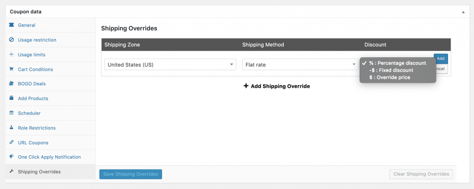Click the Role Restrictions user icon
Screen dimensions: 474x189
pyautogui.click(x=11, y=128)
